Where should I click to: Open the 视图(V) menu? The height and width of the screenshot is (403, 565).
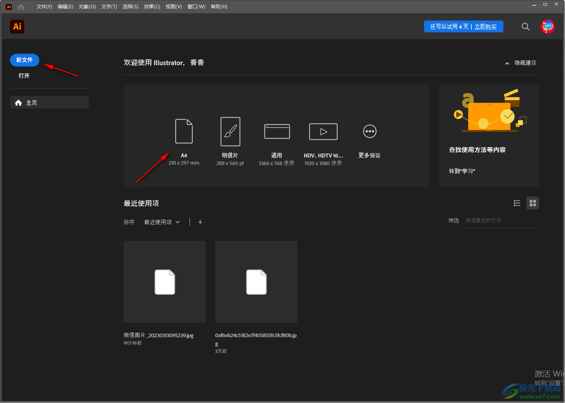174,7
